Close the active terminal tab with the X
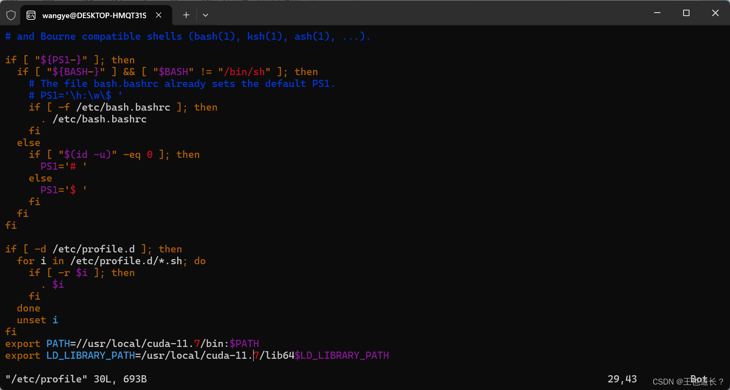730x390 pixels. coord(158,15)
